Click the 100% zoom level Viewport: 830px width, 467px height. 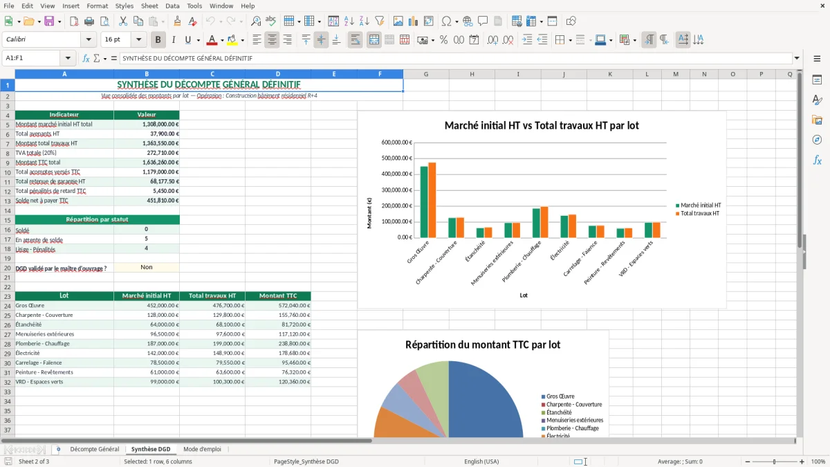(x=818, y=461)
